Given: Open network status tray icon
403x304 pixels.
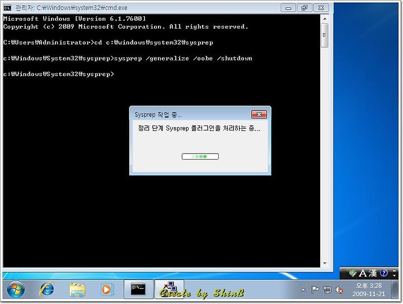Looking at the screenshot, I should click(x=327, y=290).
